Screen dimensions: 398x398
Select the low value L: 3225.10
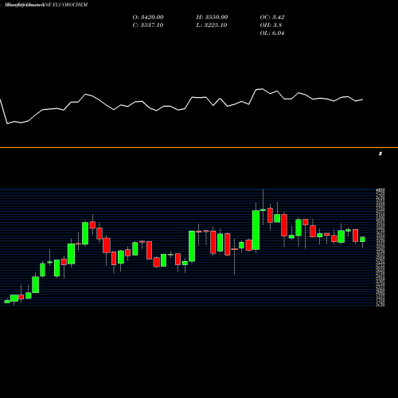tap(212, 25)
